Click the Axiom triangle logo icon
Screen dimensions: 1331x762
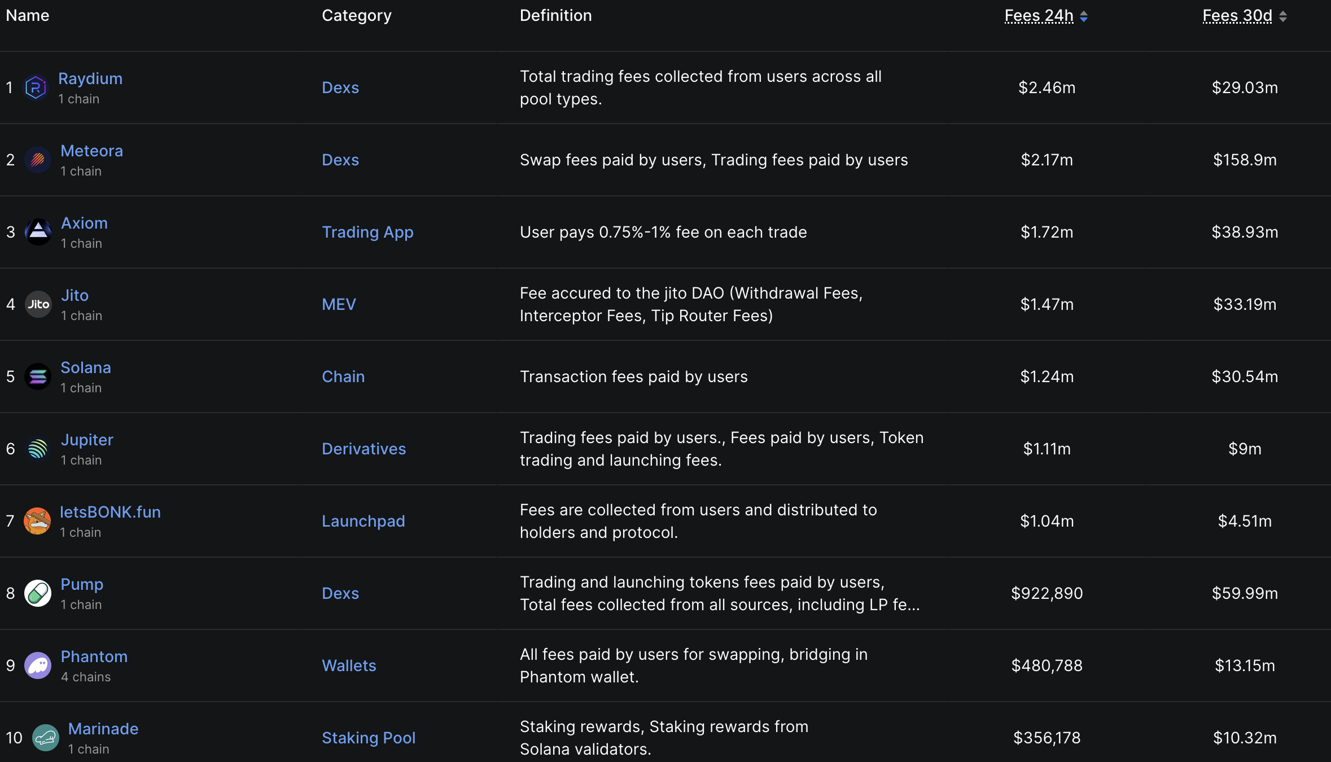point(38,232)
